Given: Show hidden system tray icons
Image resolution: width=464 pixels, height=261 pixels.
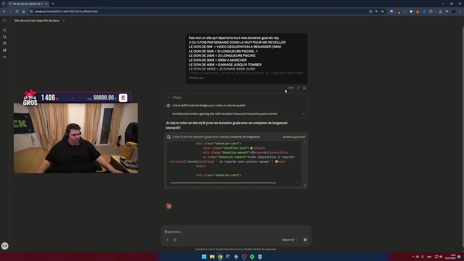Looking at the screenshot, I should pos(413,257).
